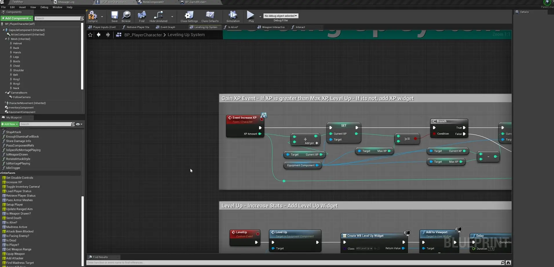Viewport: 554px width, 267px height.
Task: Open the Window menu
Action: [57, 7]
